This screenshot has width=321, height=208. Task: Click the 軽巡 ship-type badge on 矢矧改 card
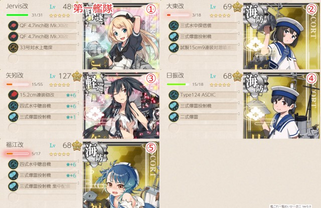(95, 85)
